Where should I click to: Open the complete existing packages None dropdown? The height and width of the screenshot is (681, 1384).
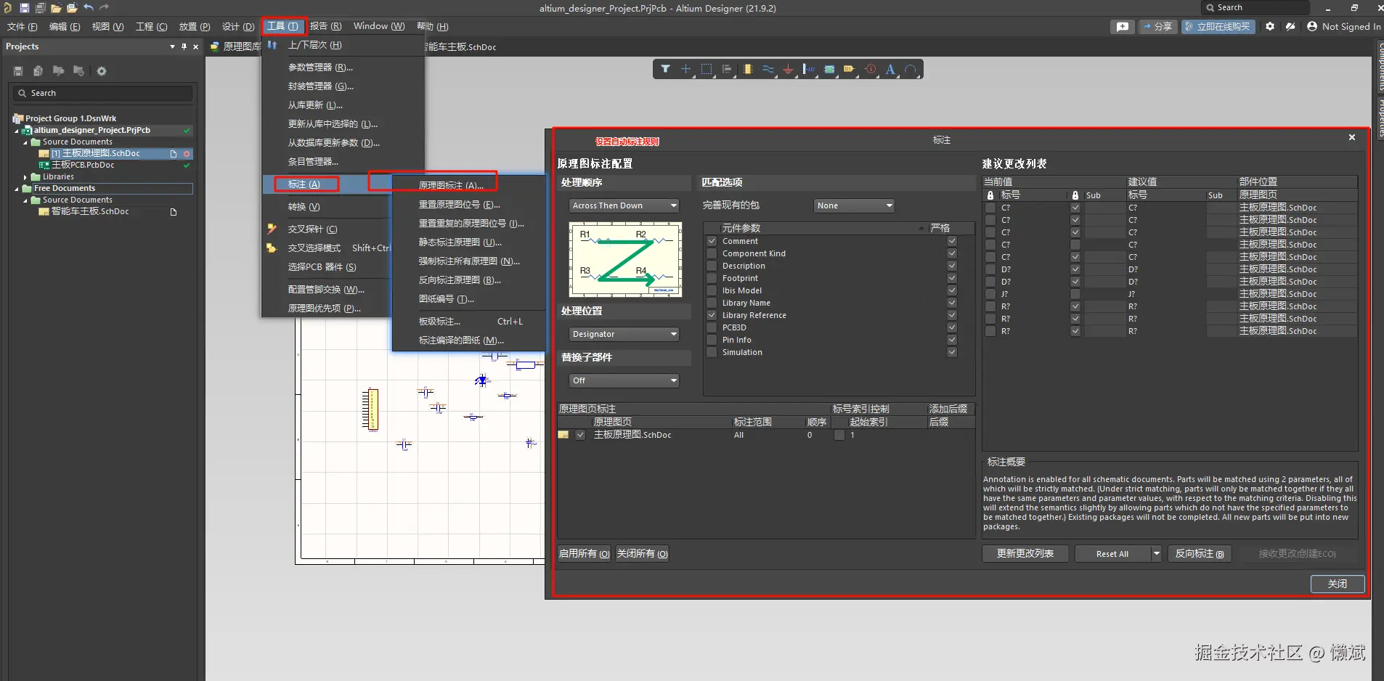pyautogui.click(x=854, y=205)
